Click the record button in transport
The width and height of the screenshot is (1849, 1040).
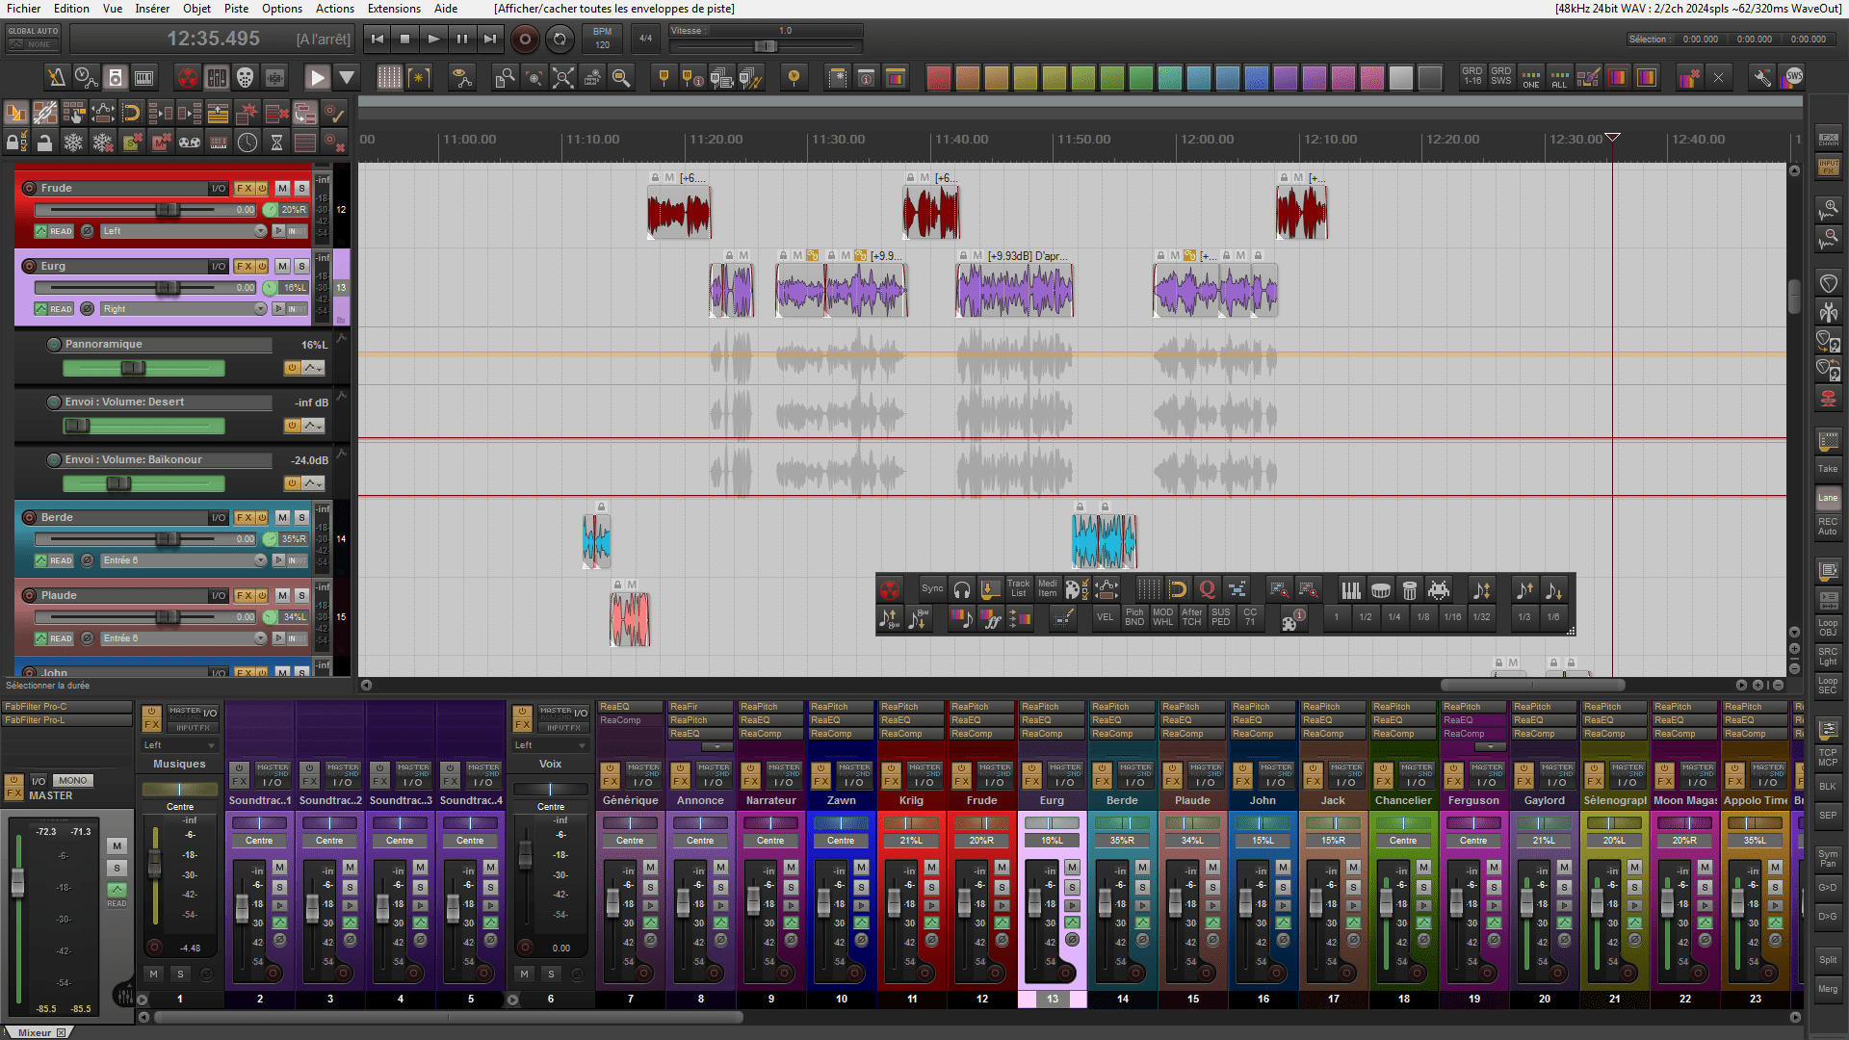(525, 39)
